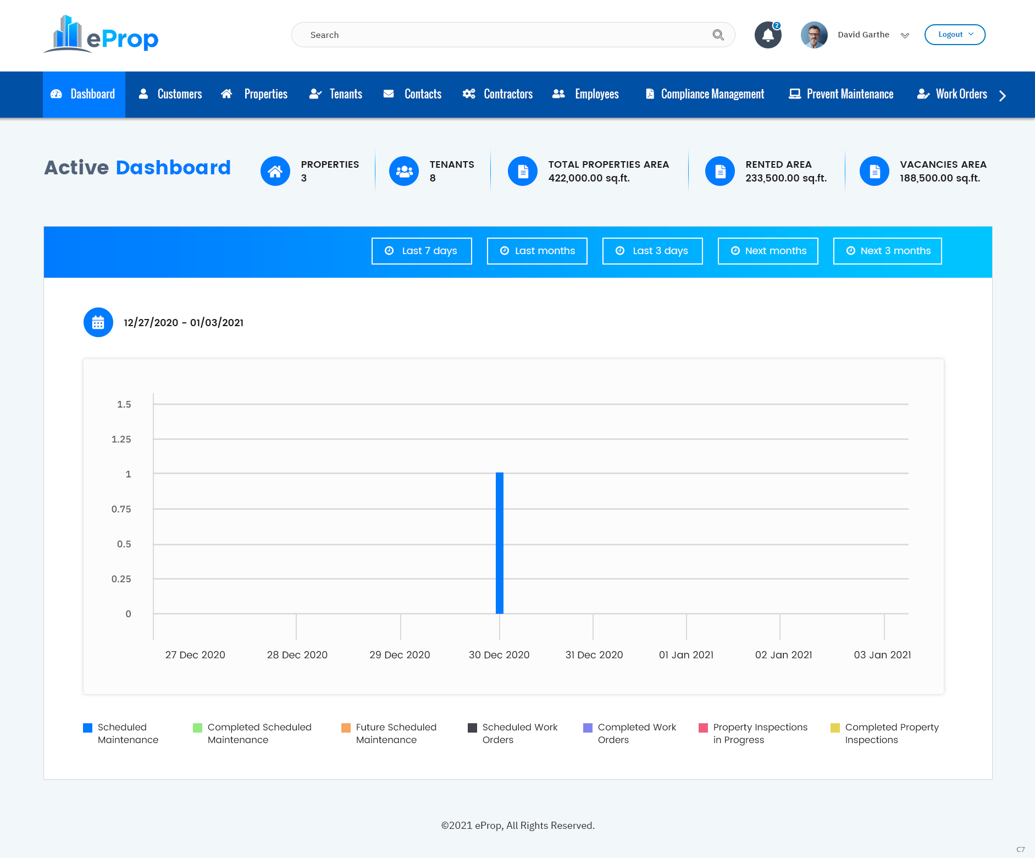This screenshot has height=858, width=1035.
Task: Click the search magnifier icon
Action: click(718, 35)
